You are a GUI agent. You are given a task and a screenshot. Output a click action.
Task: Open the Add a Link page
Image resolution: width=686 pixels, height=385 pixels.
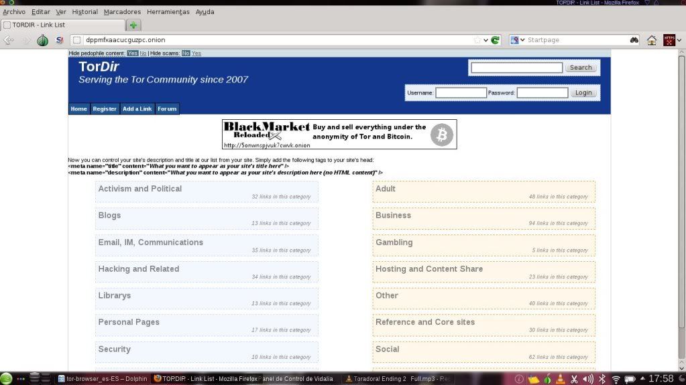[x=137, y=109]
